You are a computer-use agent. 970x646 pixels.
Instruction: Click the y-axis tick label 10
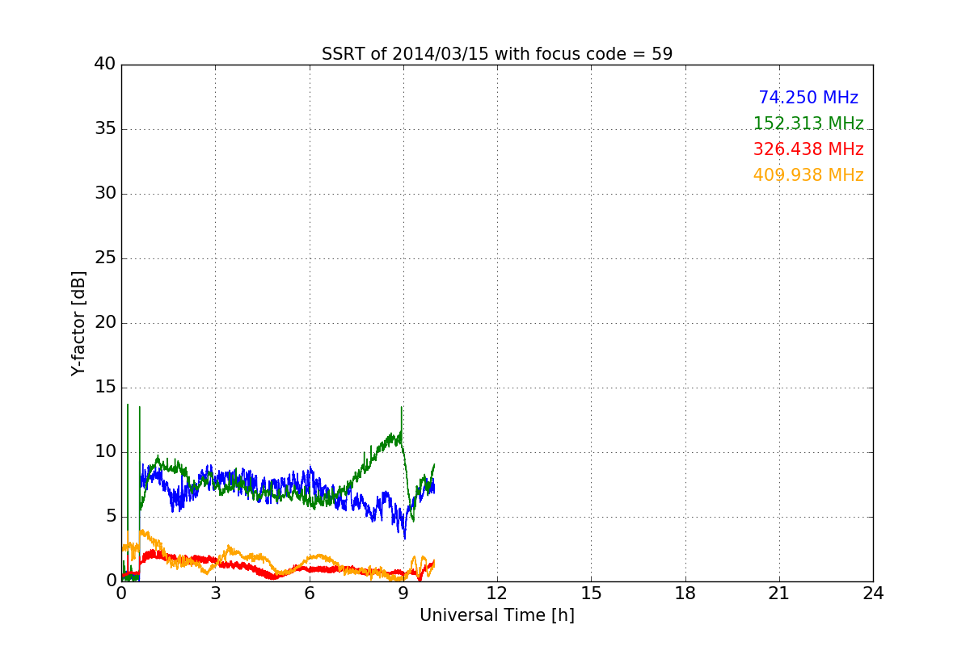(x=105, y=452)
